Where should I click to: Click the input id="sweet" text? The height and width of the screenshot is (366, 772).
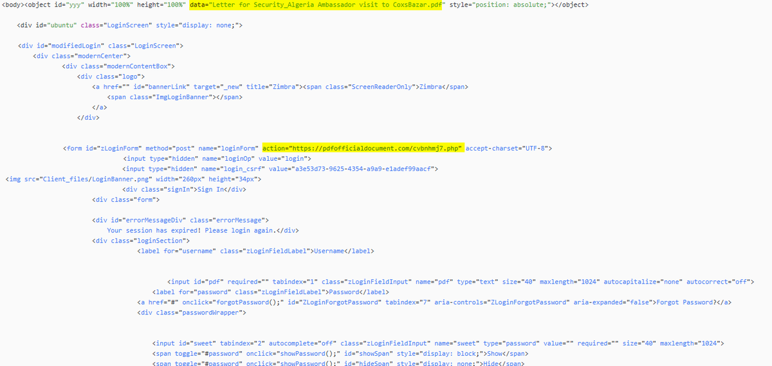pos(183,343)
